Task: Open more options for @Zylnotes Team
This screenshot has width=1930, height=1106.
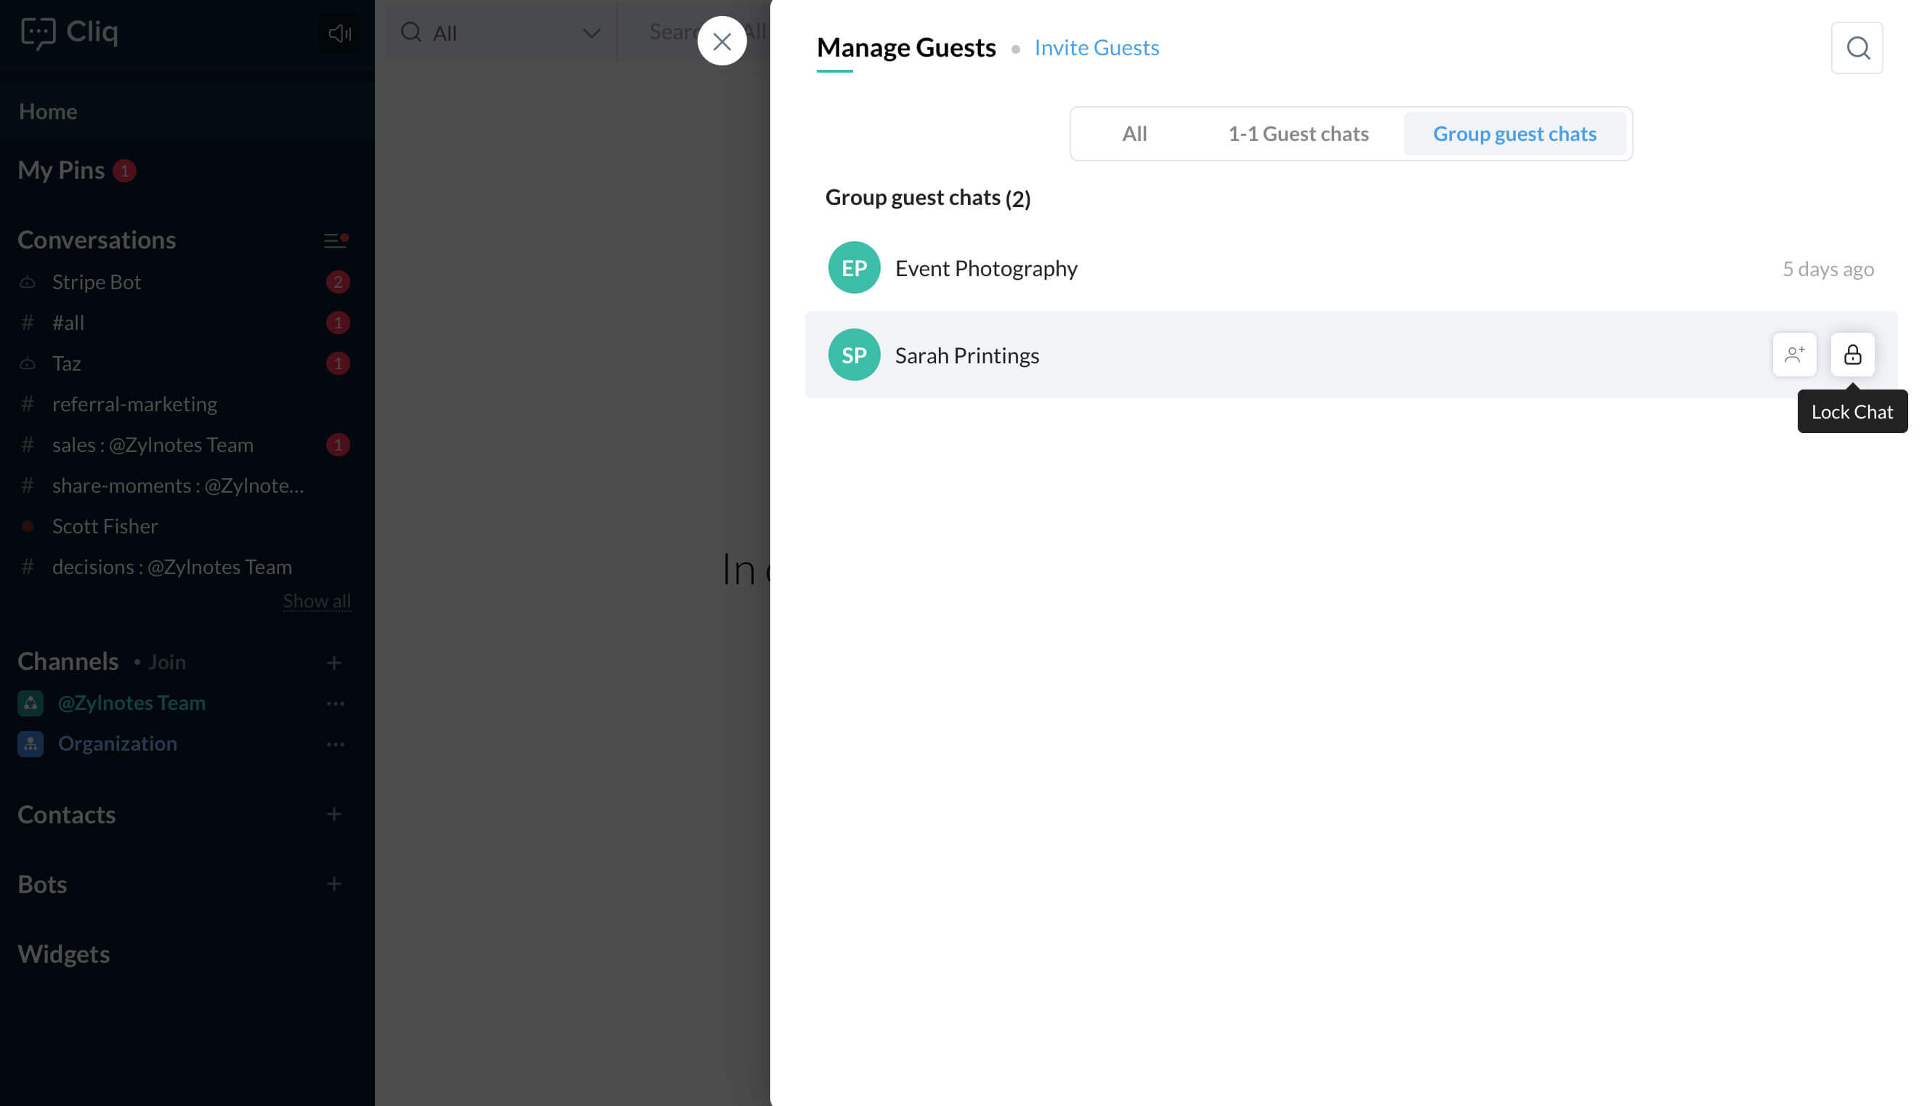Action: pyautogui.click(x=335, y=703)
